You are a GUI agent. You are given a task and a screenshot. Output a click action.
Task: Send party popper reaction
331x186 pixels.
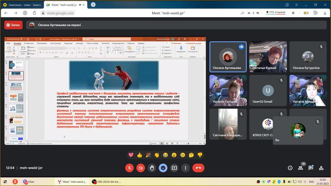coord(148,155)
